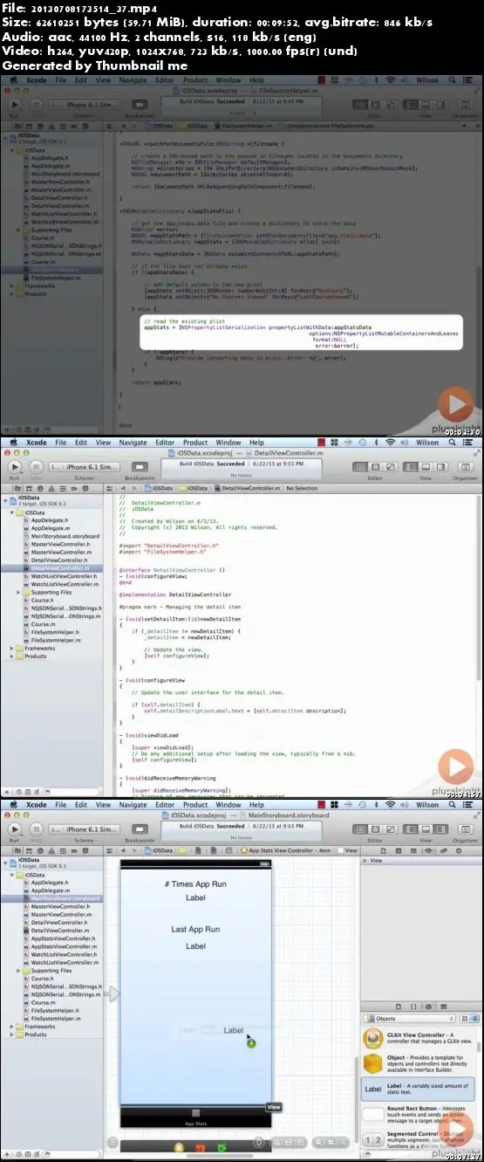This screenshot has height=1162, width=484.
Task: Click storyboard entry point arrow left of scene
Action: click(x=111, y=993)
